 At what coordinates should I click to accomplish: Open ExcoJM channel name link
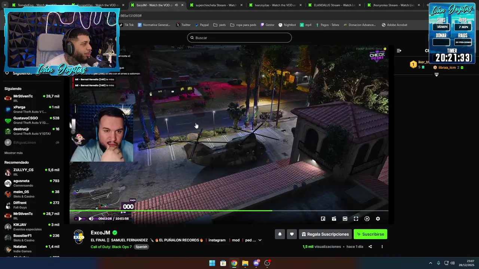[100, 232]
